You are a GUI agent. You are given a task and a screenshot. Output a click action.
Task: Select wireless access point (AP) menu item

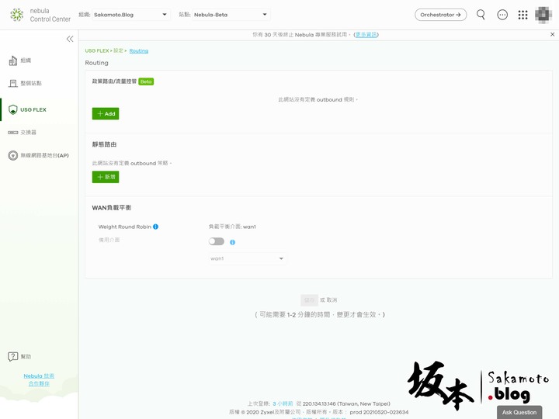(x=44, y=155)
